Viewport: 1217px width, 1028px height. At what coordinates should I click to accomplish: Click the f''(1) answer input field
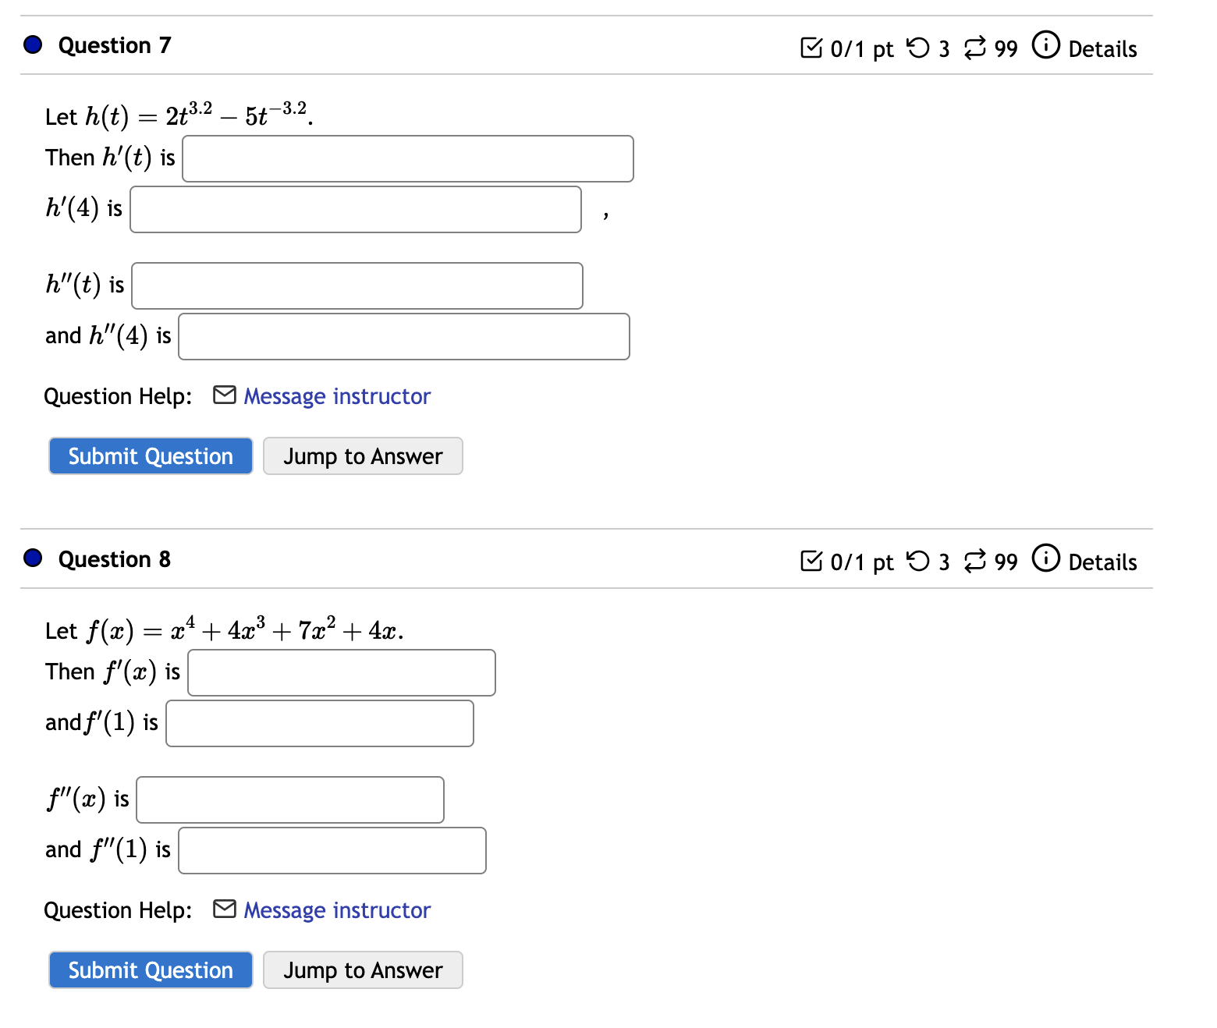[x=332, y=849]
